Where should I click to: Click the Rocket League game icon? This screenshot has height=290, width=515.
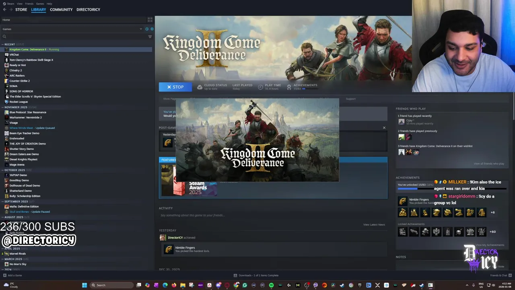(6, 102)
